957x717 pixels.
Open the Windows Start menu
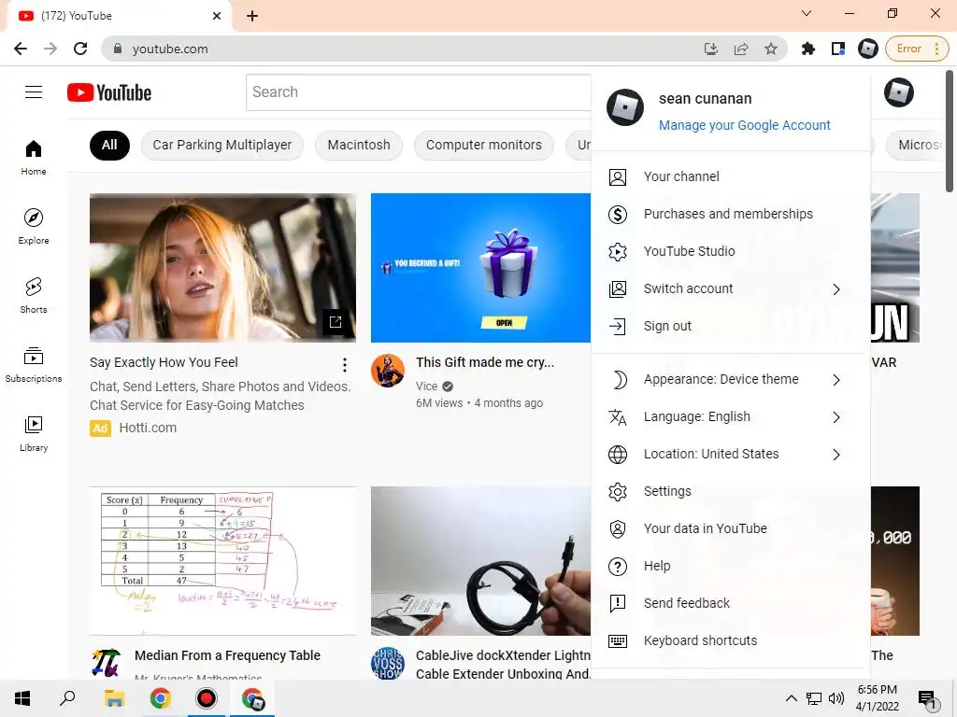click(x=22, y=698)
